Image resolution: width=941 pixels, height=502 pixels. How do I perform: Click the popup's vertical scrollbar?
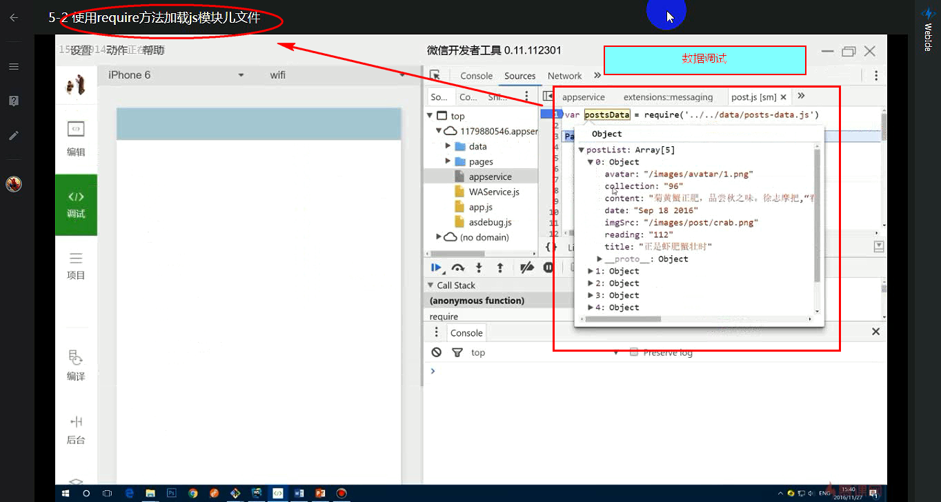817,215
